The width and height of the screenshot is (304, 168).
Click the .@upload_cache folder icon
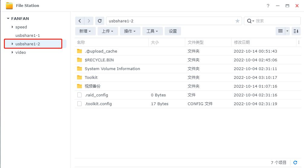(79, 51)
